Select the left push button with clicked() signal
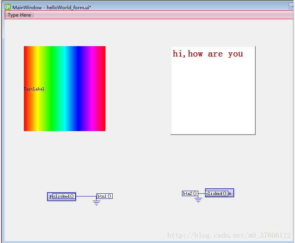This screenshot has height=243, width=295. 62,196
